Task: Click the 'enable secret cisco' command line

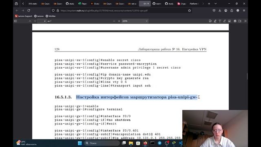Action: coord(97,60)
